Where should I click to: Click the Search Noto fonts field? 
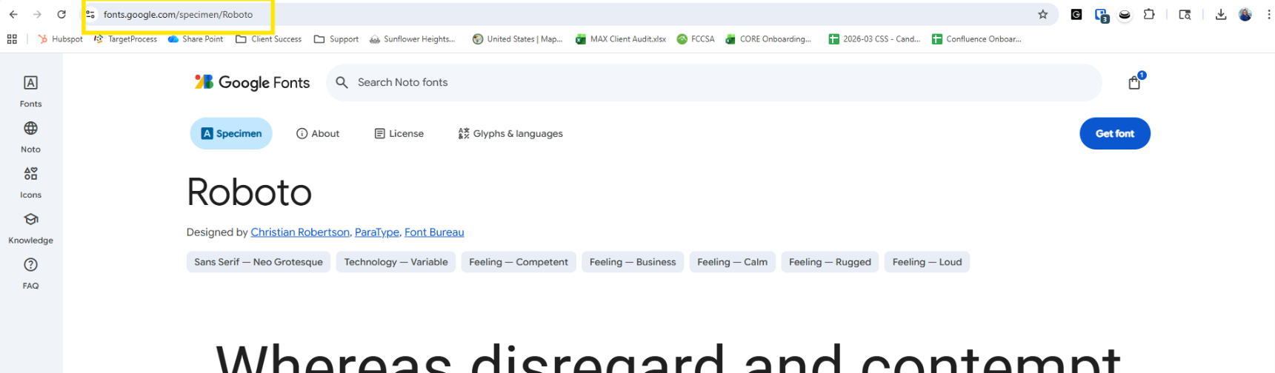[711, 82]
